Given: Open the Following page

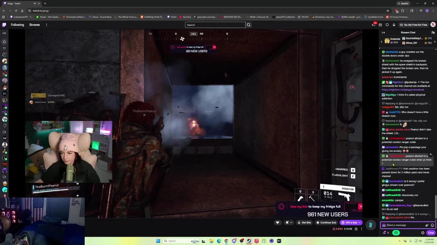Looking at the screenshot, I should [17, 25].
